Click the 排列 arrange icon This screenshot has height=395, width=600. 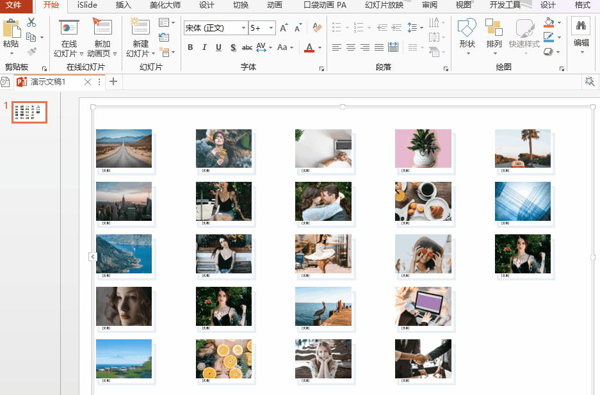tap(494, 29)
